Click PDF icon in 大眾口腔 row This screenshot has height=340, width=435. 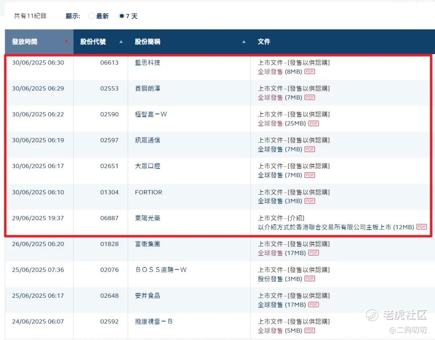point(310,175)
